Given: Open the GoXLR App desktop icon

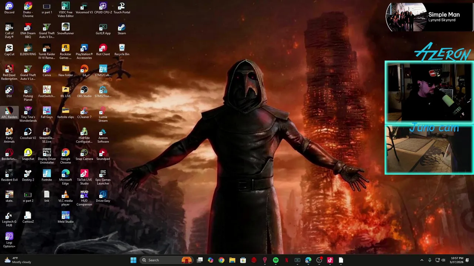Looking at the screenshot, I should [x=103, y=29].
